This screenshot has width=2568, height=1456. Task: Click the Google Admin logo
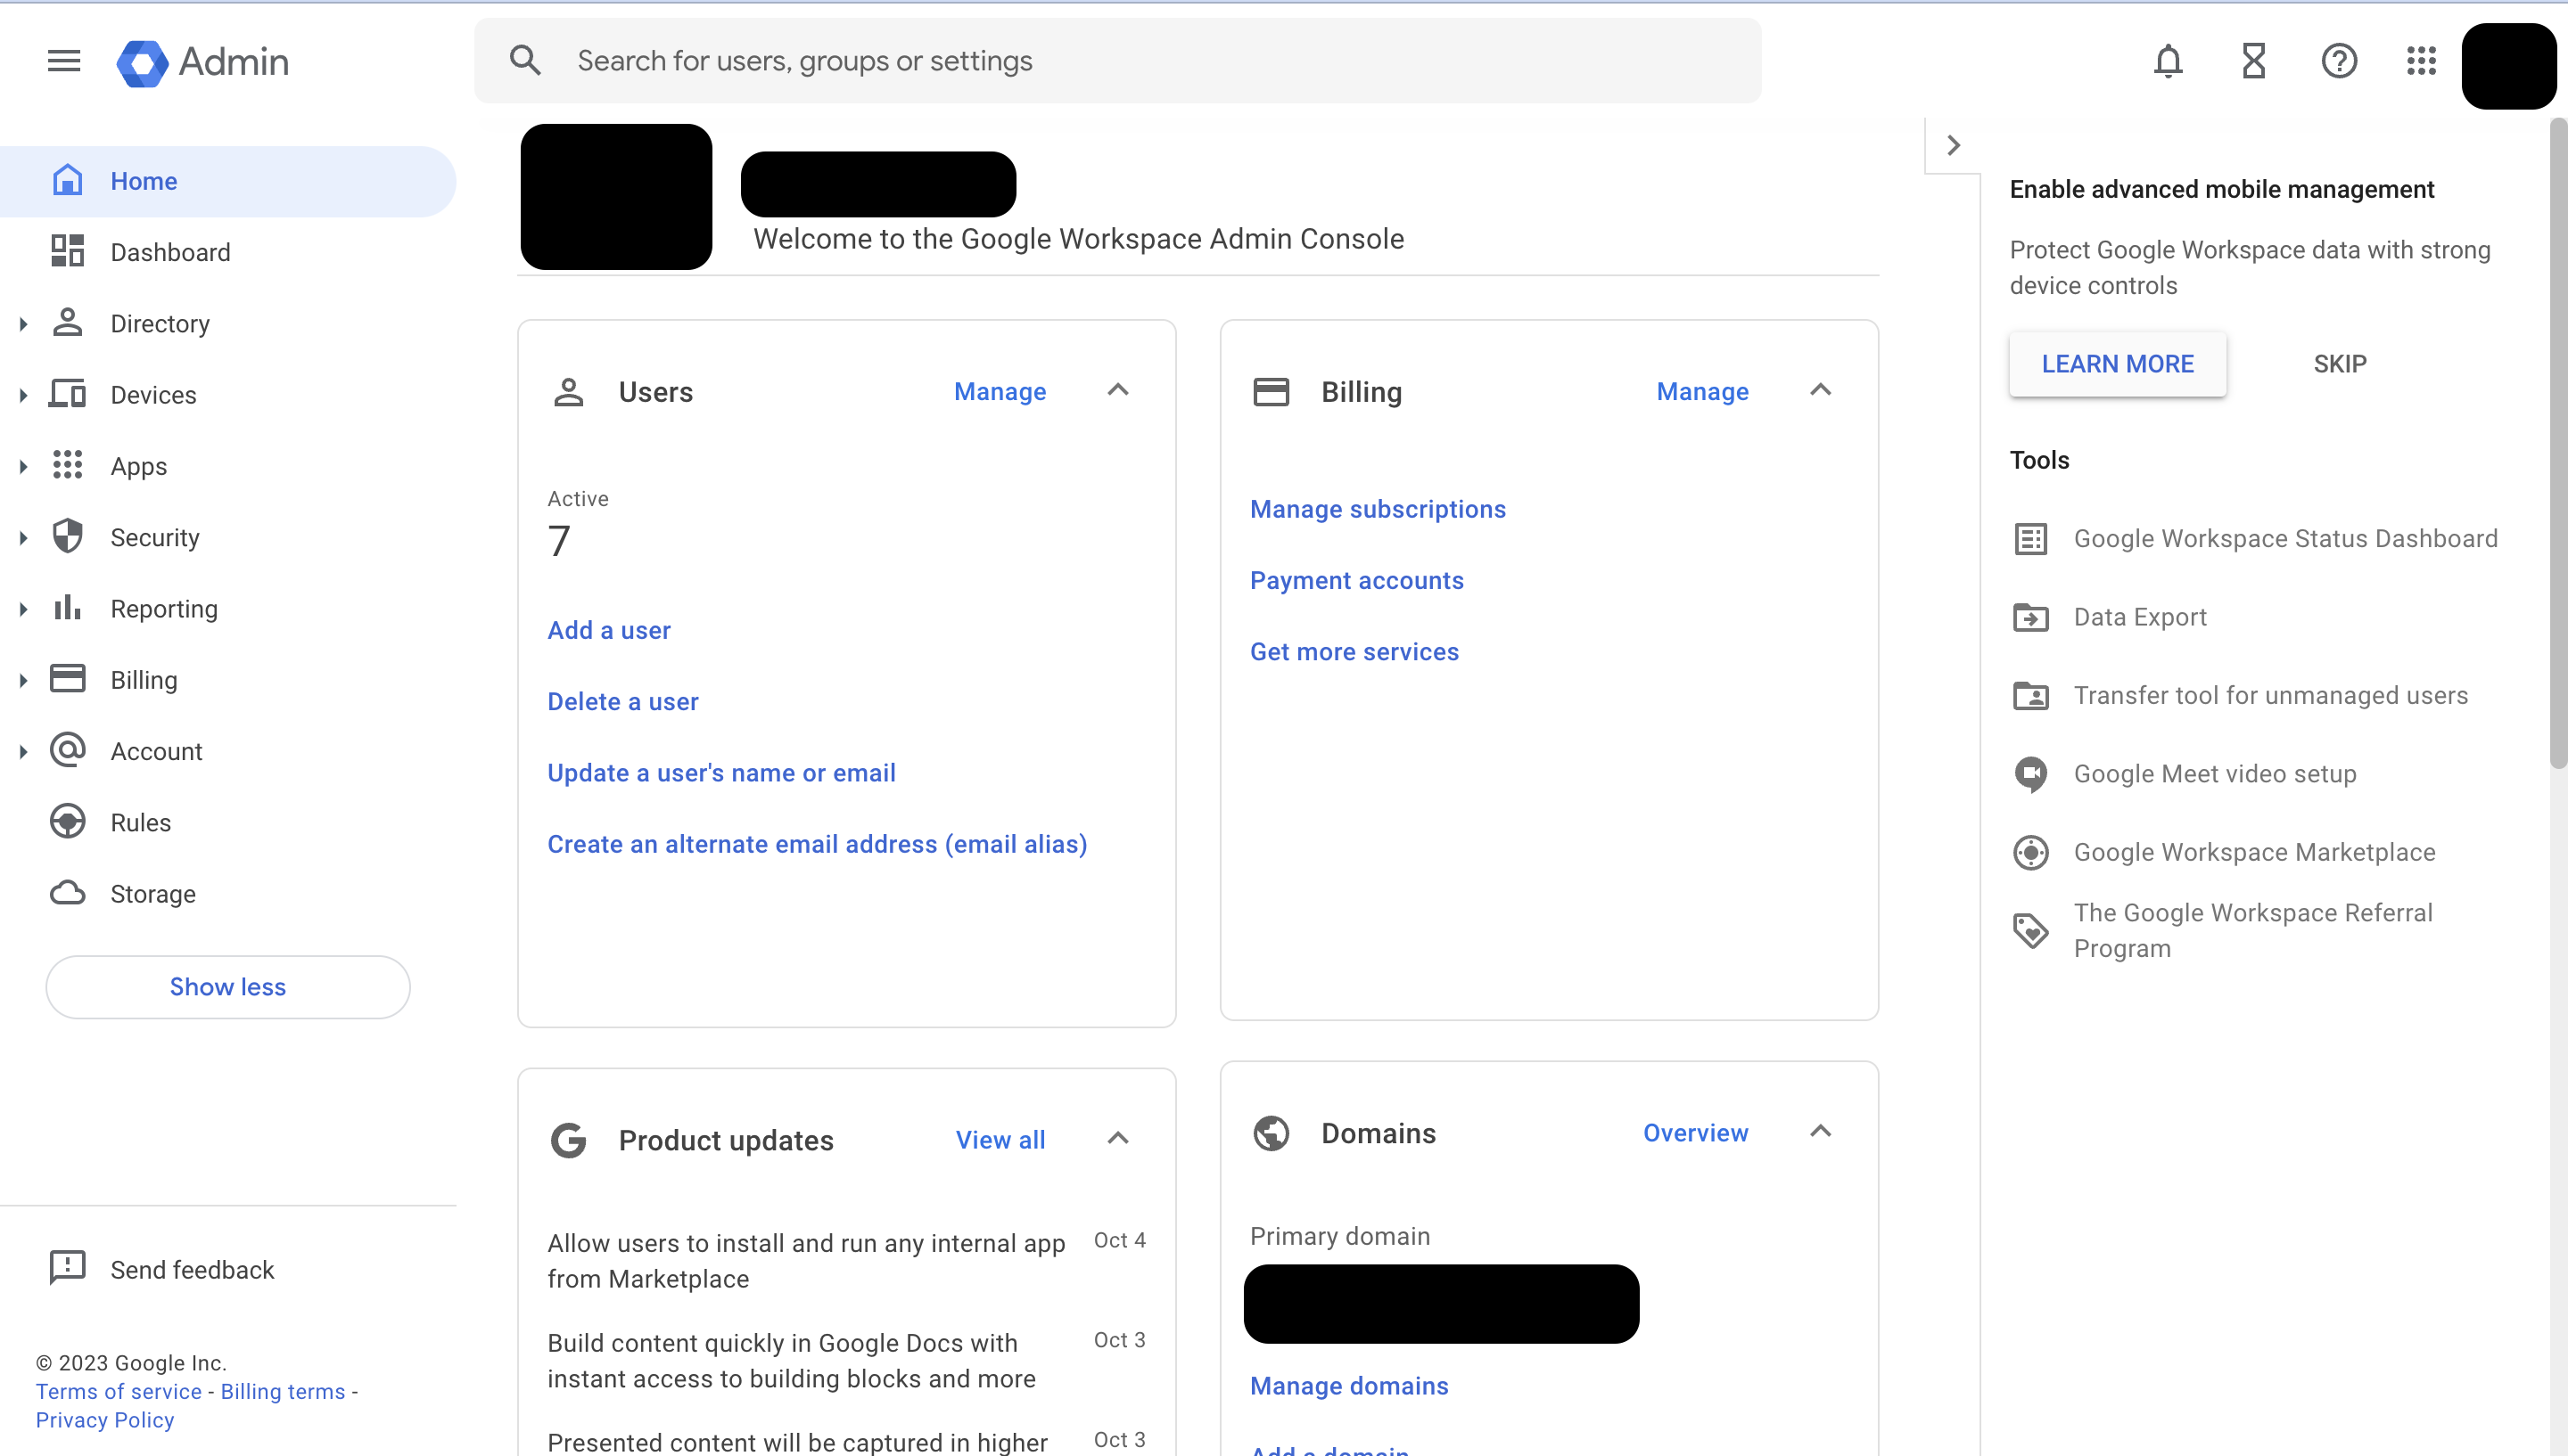point(203,62)
